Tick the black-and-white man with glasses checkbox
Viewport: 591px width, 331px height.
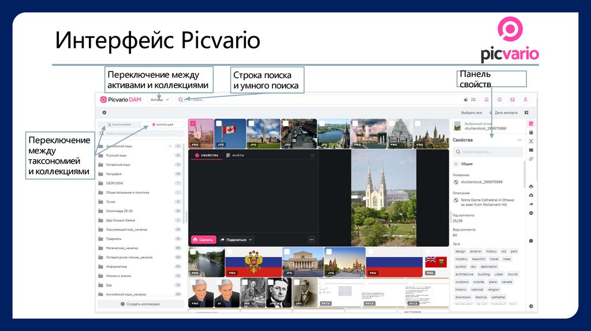[271, 282]
